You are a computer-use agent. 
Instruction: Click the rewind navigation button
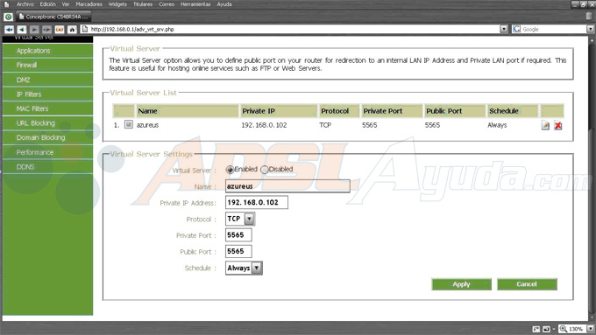[9, 29]
